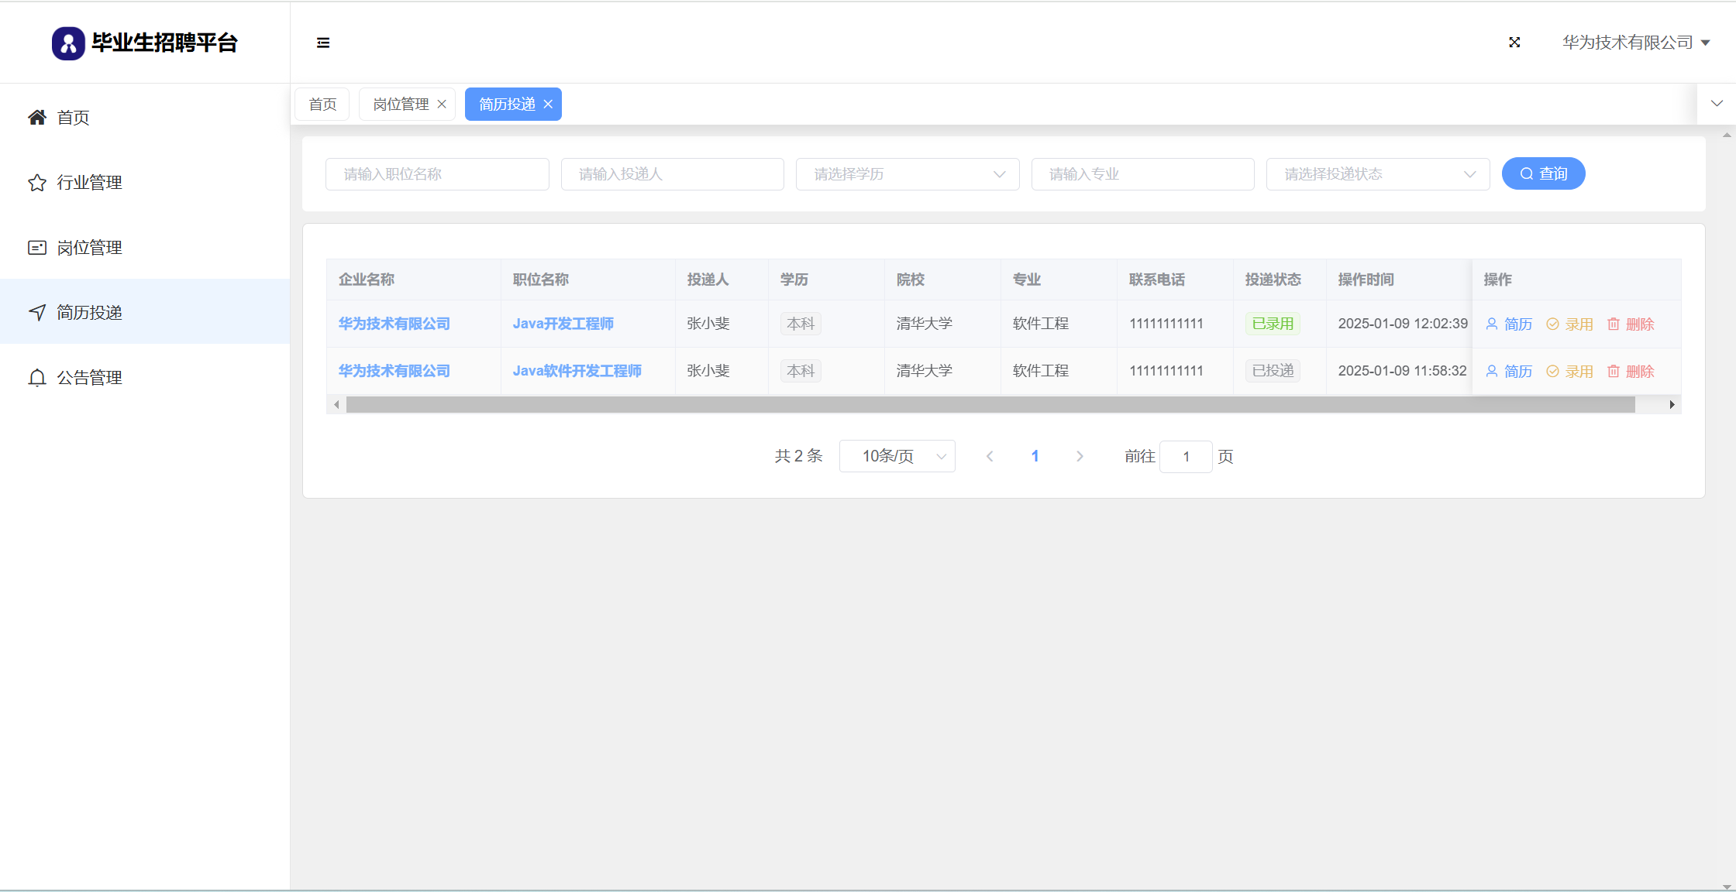The height and width of the screenshot is (892, 1736).
Task: Open the Java软件开发工程师 position link
Action: tap(577, 371)
